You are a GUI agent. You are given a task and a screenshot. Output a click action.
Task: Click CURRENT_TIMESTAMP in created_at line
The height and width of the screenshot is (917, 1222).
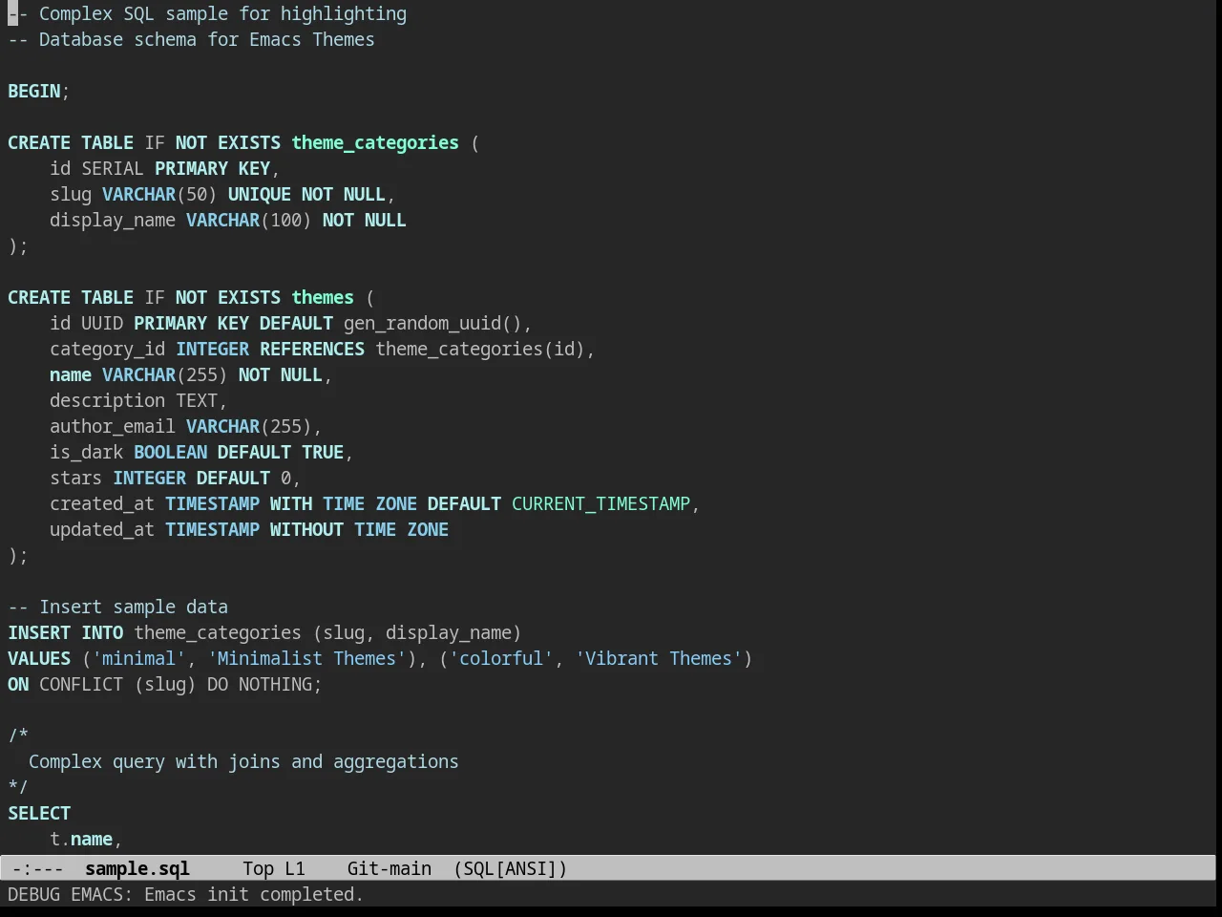[x=600, y=503]
